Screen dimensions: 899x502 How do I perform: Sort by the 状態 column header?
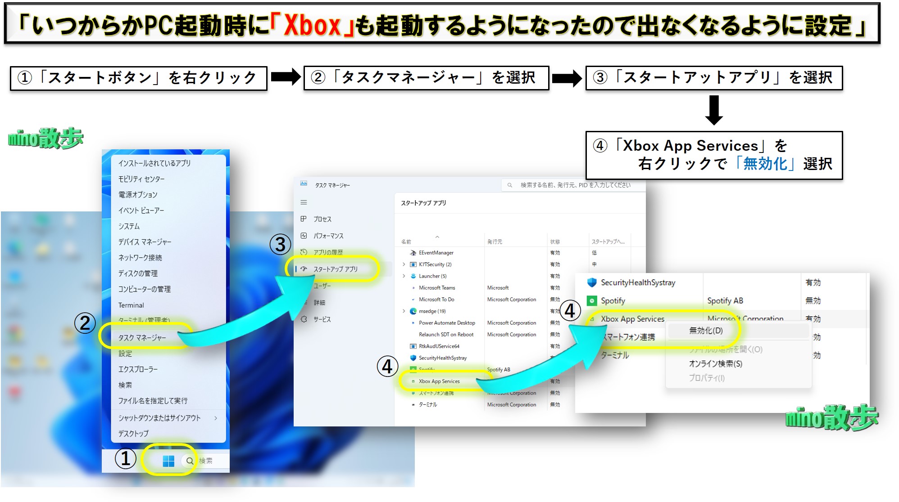coord(555,242)
